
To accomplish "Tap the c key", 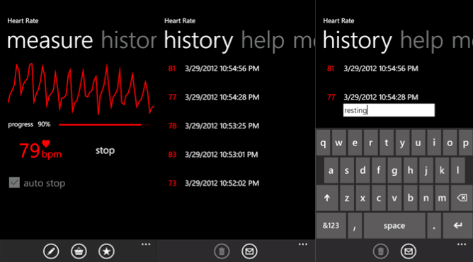I will point(379,198).
